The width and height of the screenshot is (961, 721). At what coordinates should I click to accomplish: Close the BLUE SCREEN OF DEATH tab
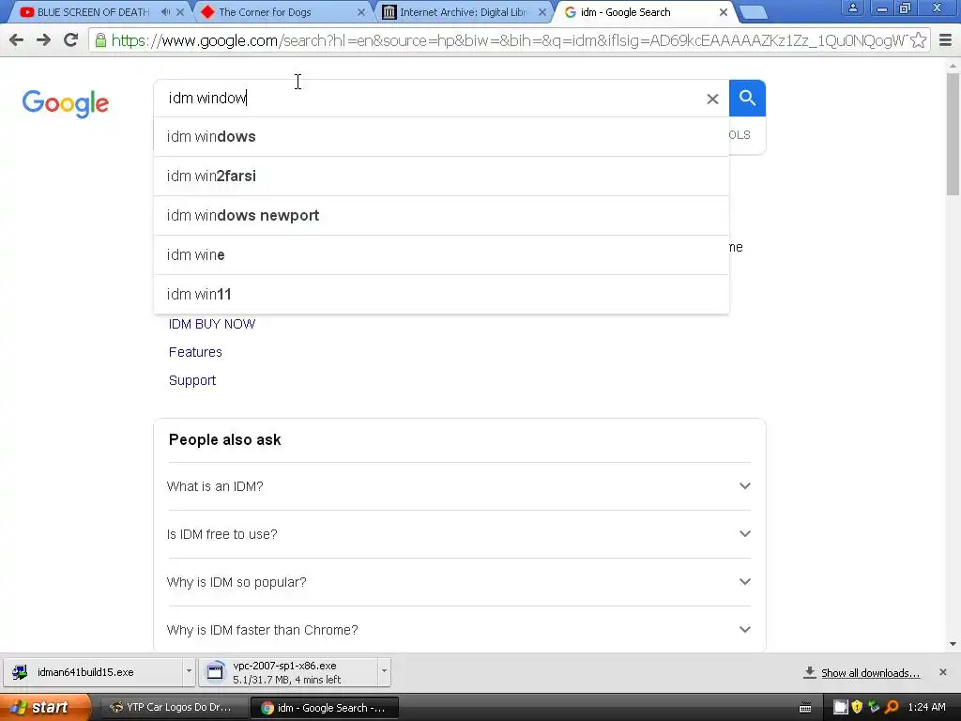pos(180,11)
